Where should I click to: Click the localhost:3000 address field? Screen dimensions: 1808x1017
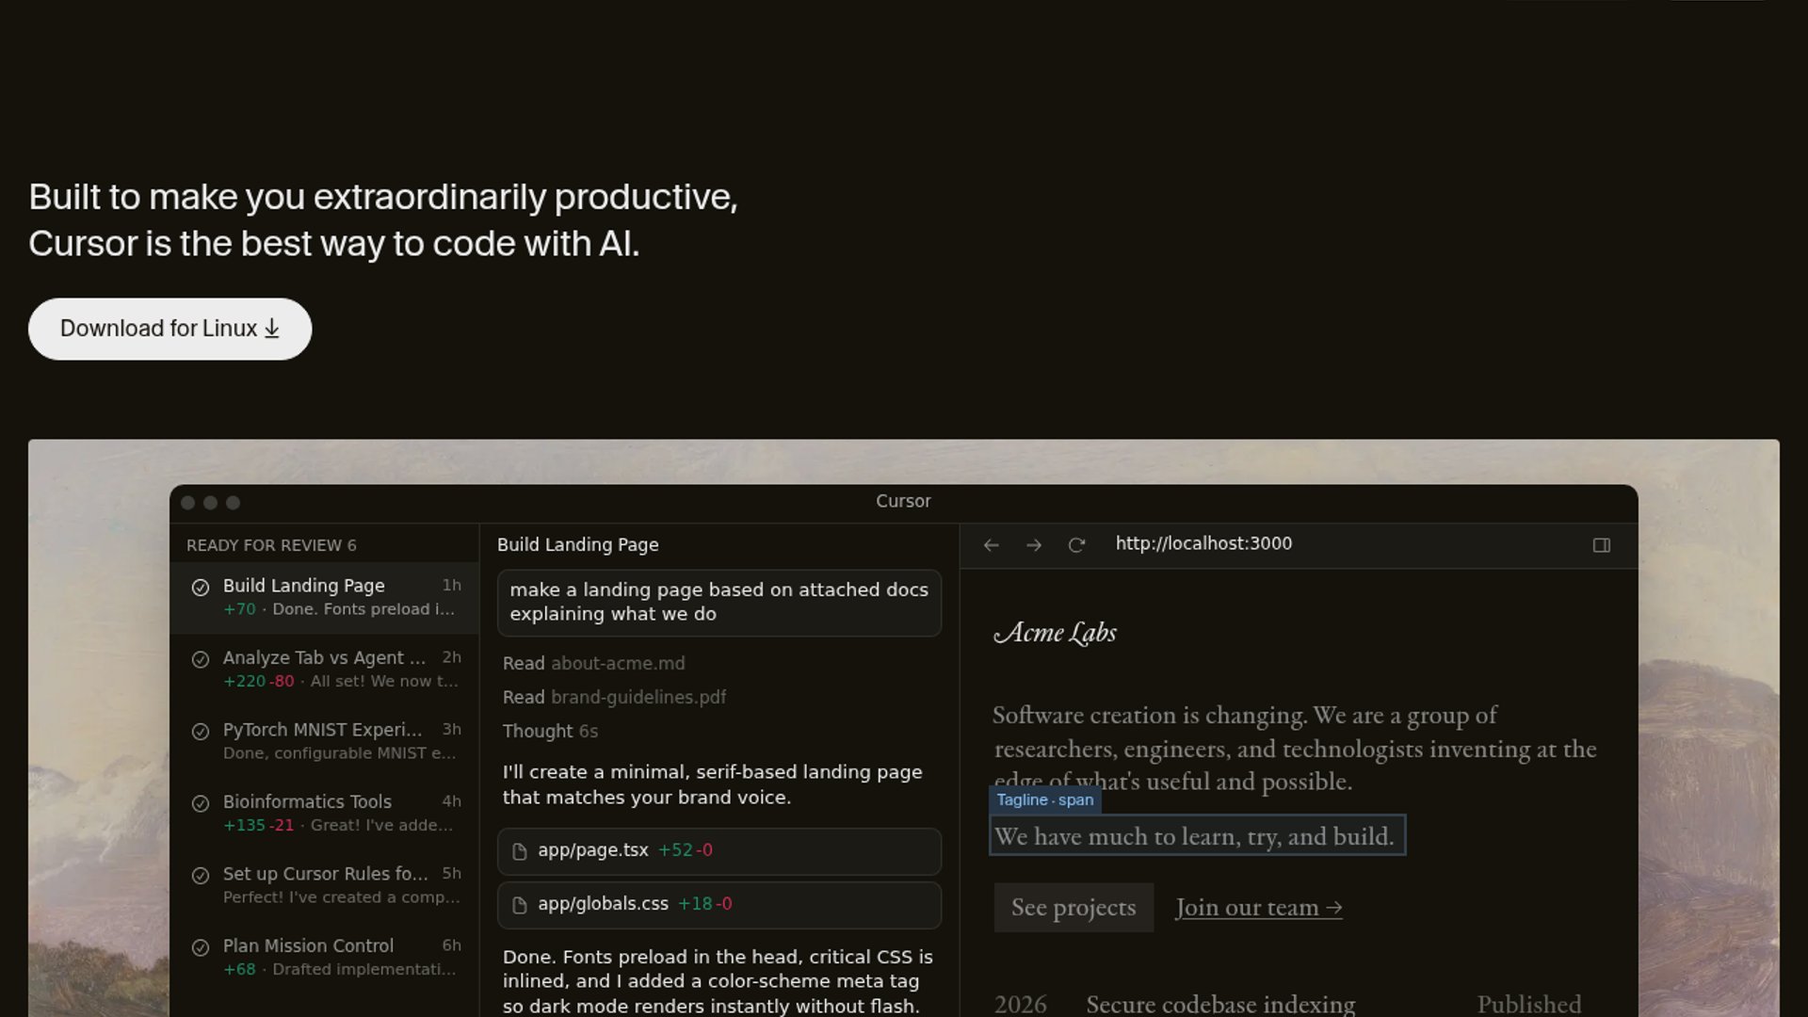tap(1203, 544)
